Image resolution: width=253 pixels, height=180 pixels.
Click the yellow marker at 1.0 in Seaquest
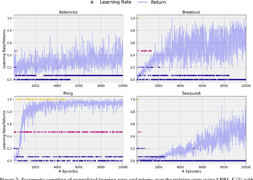point(137,99)
